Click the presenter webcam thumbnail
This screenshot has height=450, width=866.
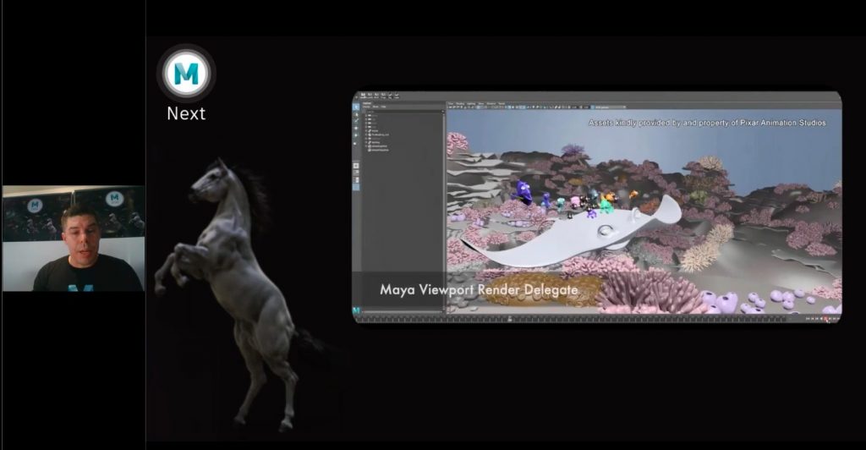coord(73,238)
